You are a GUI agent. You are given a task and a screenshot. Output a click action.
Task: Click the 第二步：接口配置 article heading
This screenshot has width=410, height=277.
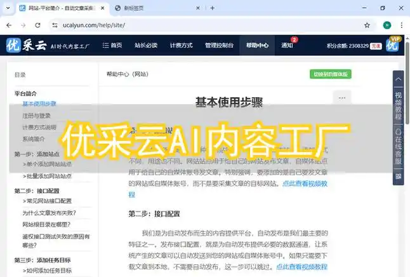point(154,214)
